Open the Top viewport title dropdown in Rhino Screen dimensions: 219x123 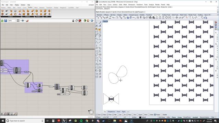pos(107,21)
